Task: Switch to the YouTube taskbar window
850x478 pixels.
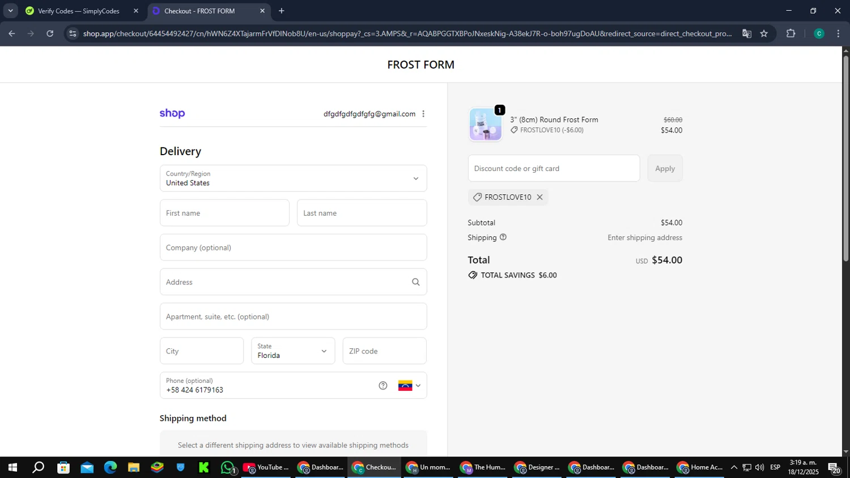Action: (266, 467)
